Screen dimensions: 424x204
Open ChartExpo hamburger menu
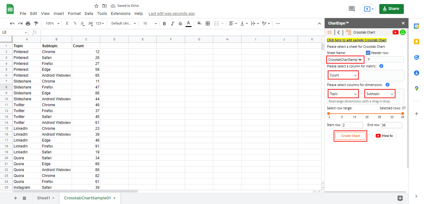pyautogui.click(x=330, y=32)
